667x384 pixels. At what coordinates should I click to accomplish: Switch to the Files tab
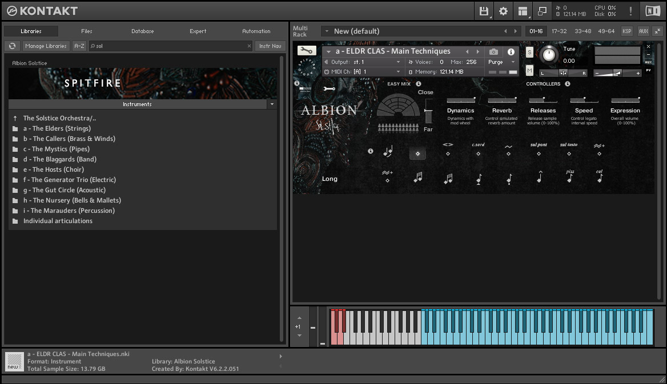pos(86,31)
